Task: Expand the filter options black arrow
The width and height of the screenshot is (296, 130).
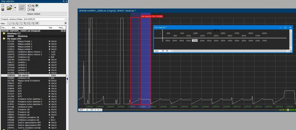Action: click(x=66, y=23)
